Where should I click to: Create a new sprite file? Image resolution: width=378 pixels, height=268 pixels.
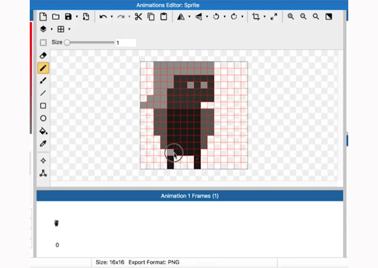coord(43,17)
